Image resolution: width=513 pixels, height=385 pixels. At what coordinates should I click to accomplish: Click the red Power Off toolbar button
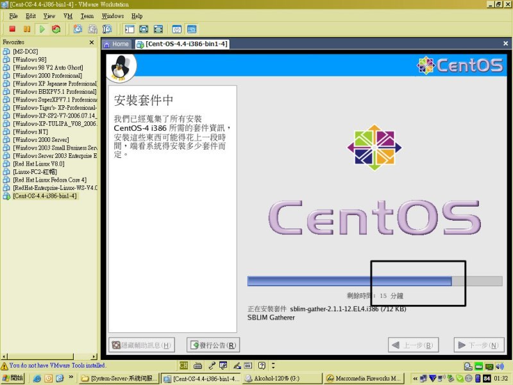pos(12,29)
